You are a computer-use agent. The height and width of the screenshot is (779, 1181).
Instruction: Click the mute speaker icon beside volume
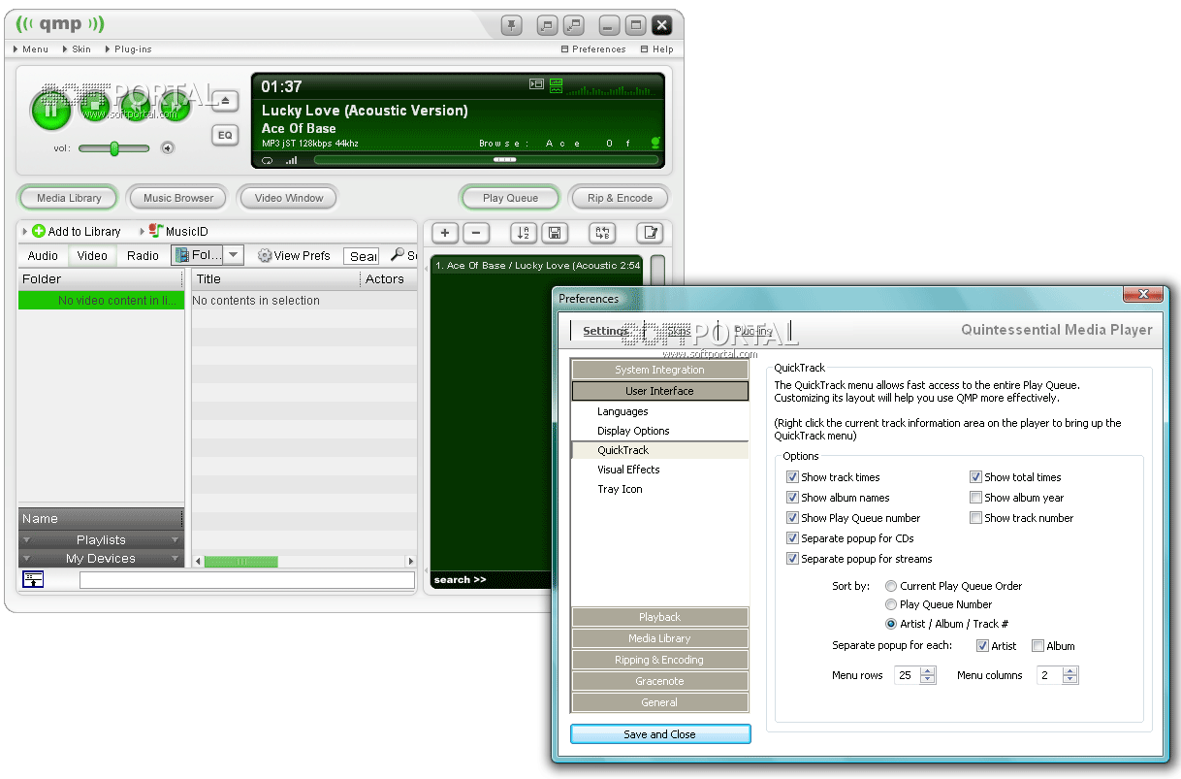coord(168,148)
